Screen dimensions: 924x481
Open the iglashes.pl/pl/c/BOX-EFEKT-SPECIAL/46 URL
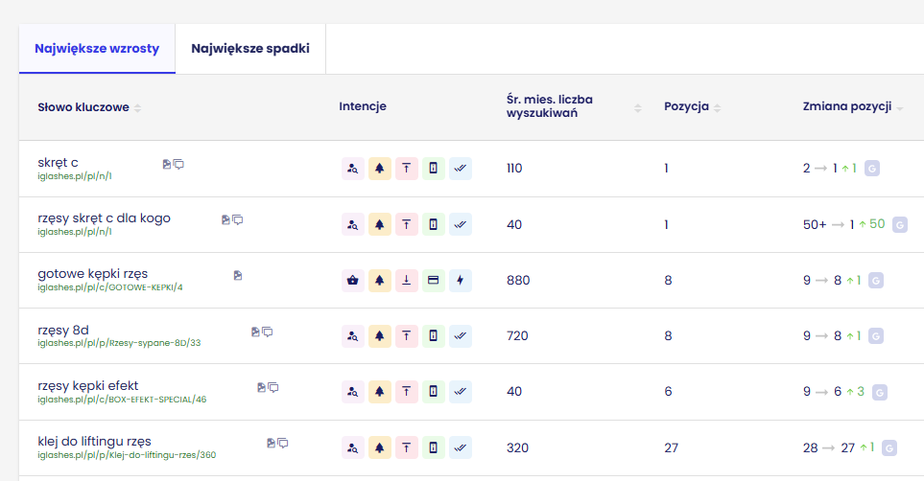pos(122,399)
